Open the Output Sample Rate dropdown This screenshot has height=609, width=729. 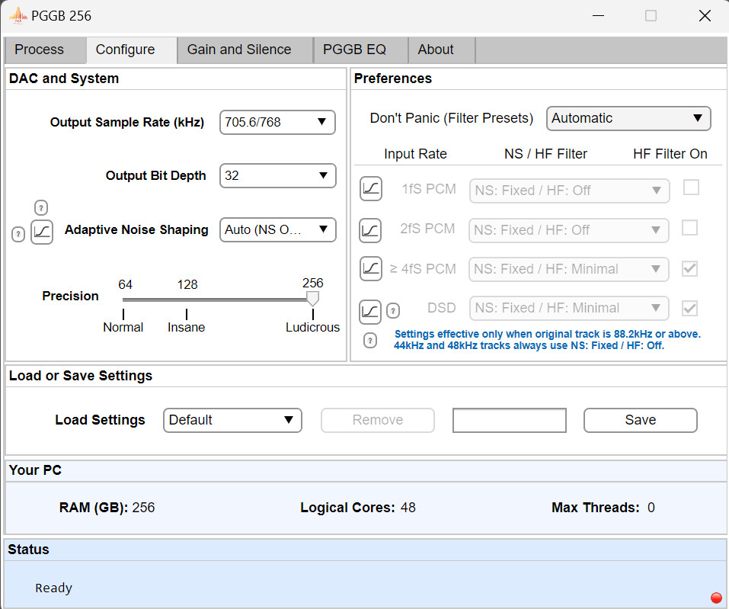tap(277, 122)
